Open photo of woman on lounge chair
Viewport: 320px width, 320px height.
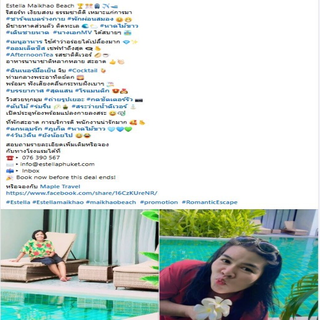pos(79,265)
